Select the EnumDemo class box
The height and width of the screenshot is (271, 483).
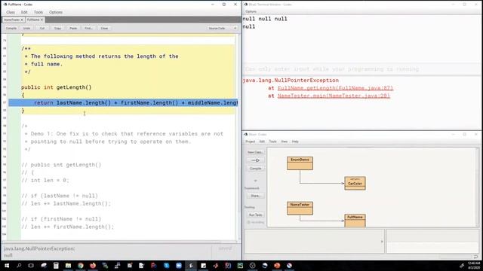tap(300, 163)
